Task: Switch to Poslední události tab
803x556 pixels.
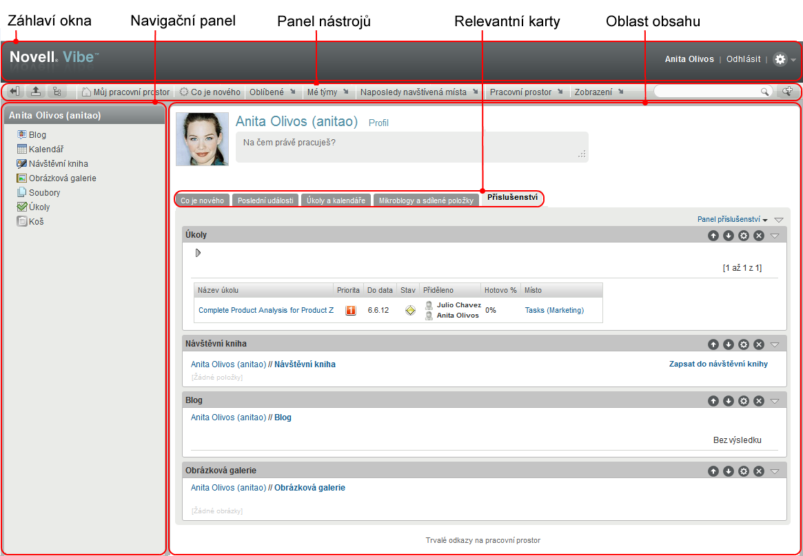Action: (x=265, y=200)
